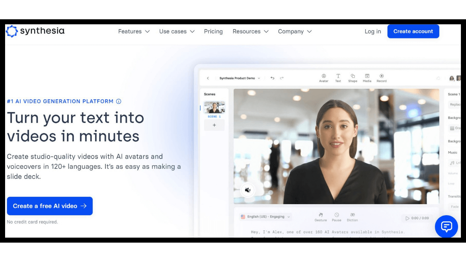Viewport: 466px width, 262px height.
Task: Go to the Pricing page
Action: tap(213, 32)
